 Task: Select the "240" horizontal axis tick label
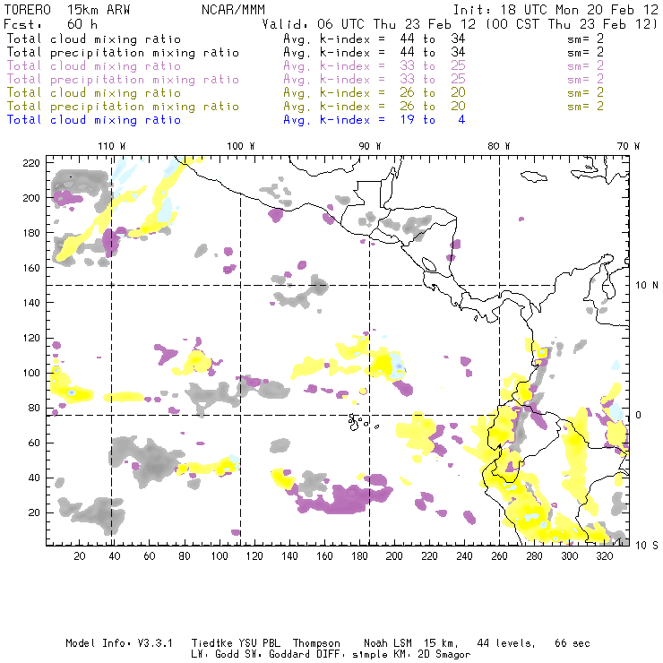click(464, 556)
